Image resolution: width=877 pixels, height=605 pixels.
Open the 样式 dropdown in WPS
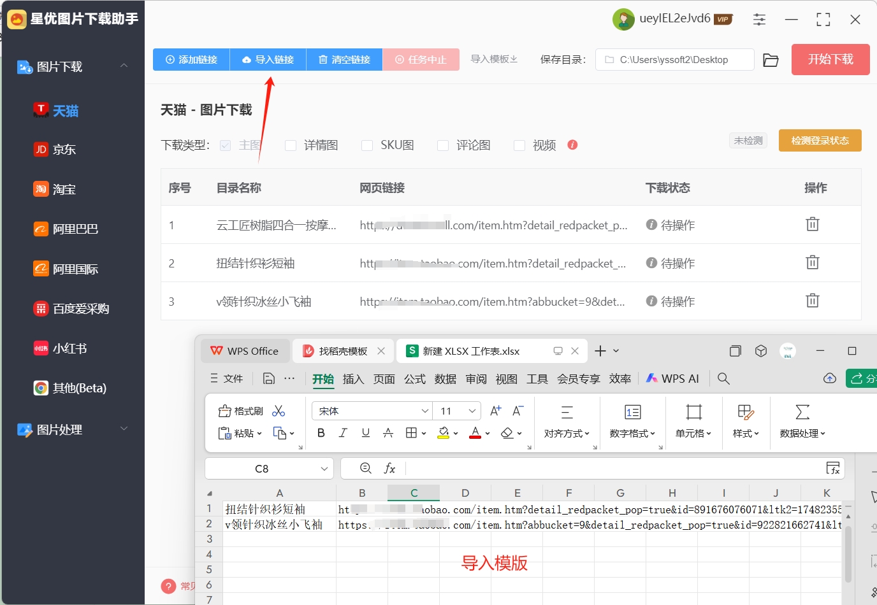[x=746, y=422]
